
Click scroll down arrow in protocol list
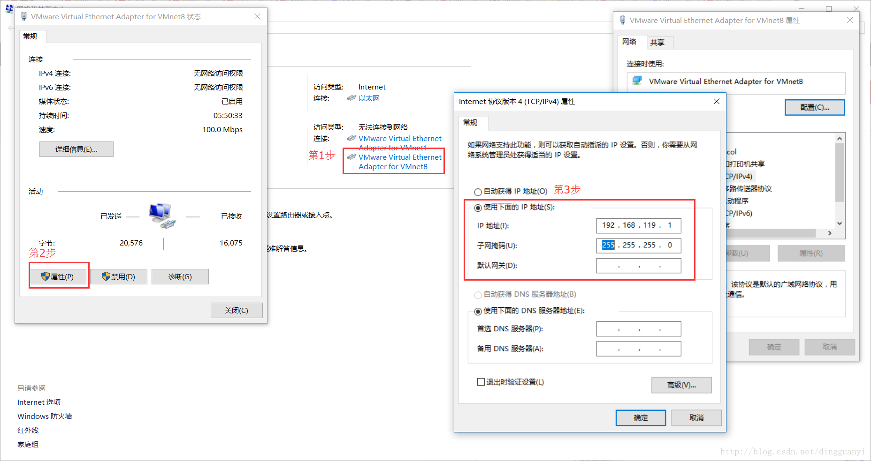tap(840, 223)
